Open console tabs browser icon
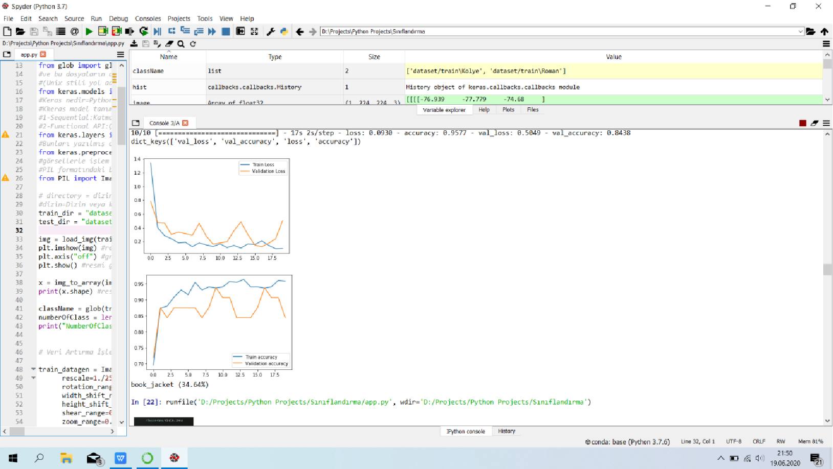Viewport: 833px width, 469px height. pos(136,123)
